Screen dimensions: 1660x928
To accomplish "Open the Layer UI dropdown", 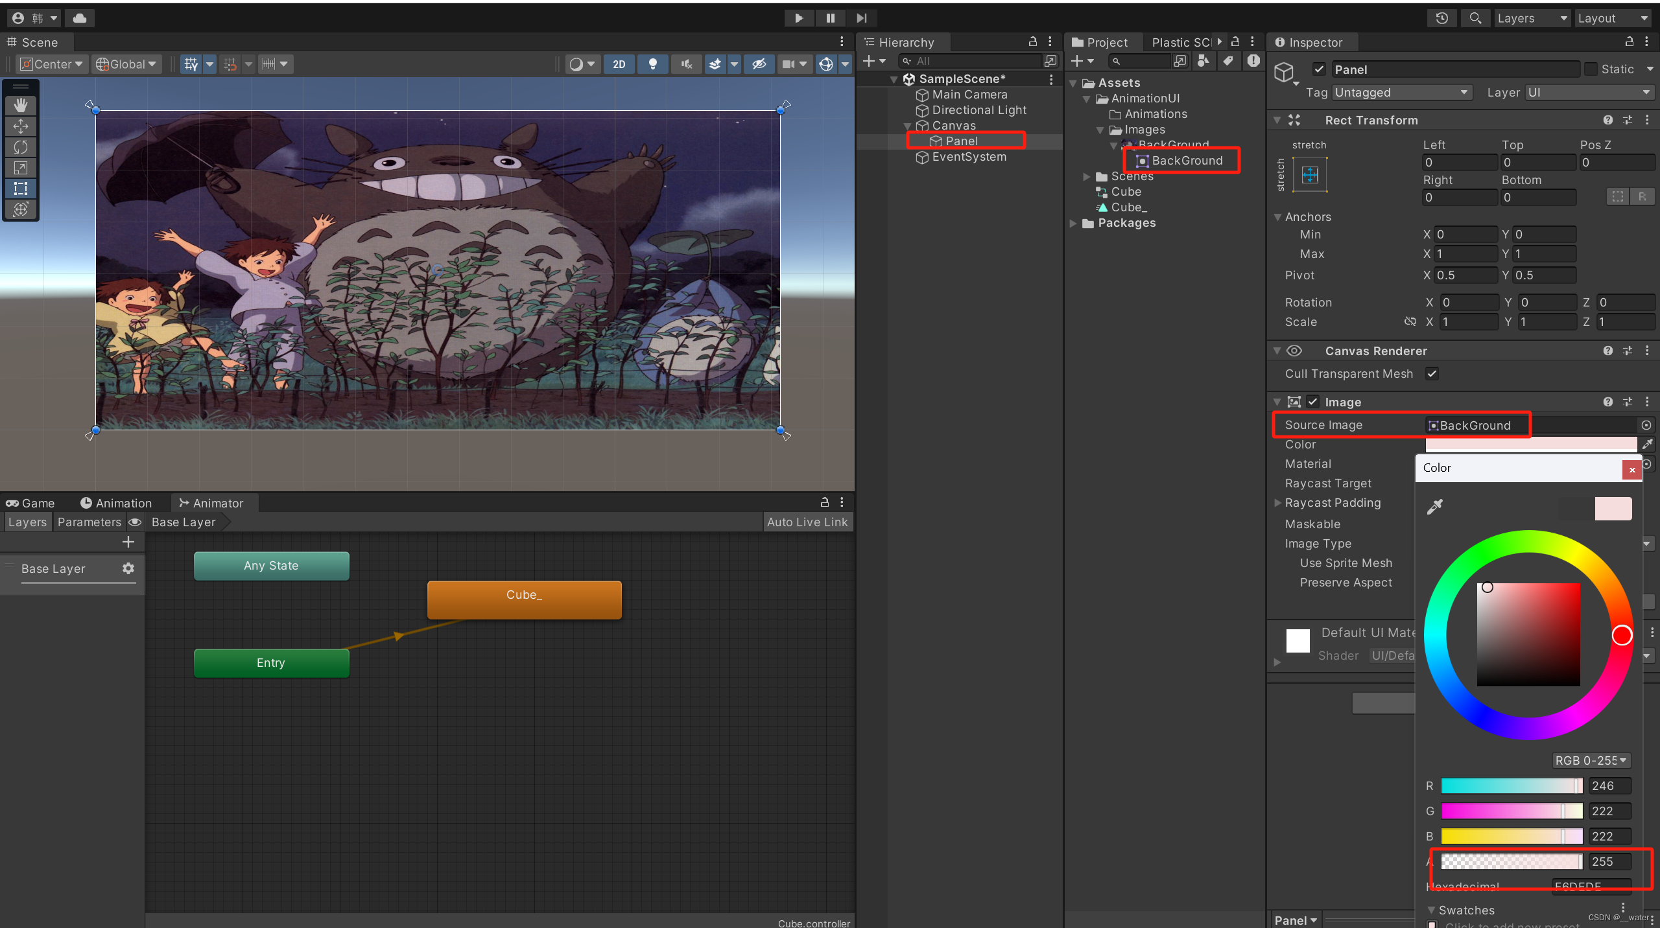I will (1589, 93).
